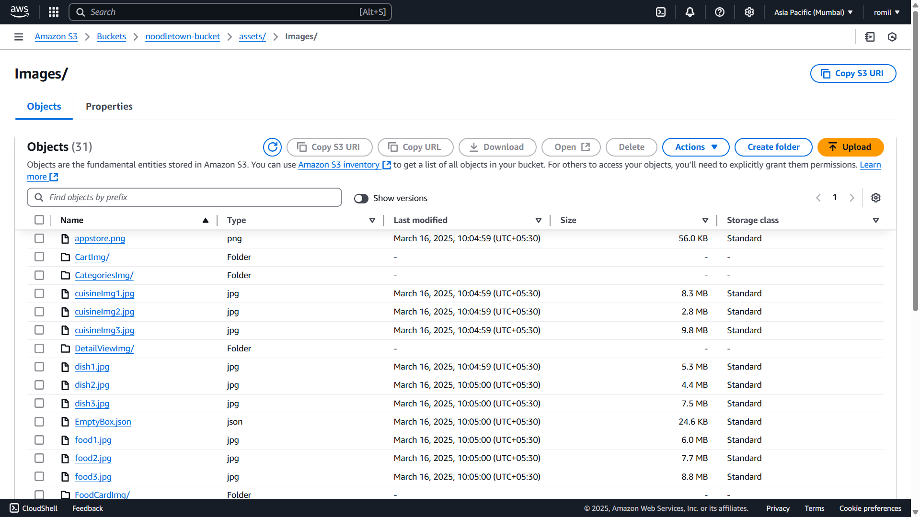Open table preferences gear icon

point(876,198)
